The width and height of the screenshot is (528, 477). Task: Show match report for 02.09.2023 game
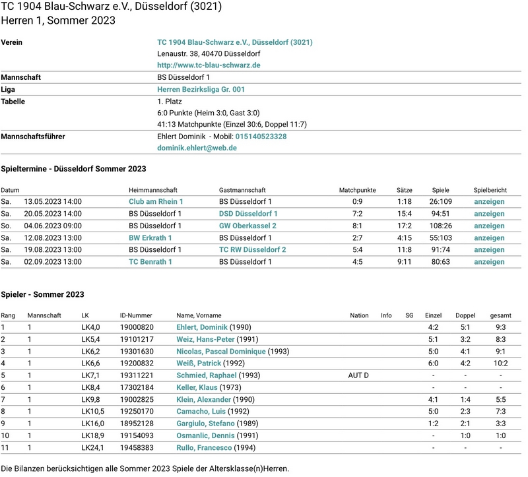tap(489, 262)
